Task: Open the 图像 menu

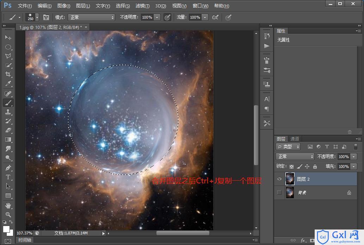Action: (64, 6)
